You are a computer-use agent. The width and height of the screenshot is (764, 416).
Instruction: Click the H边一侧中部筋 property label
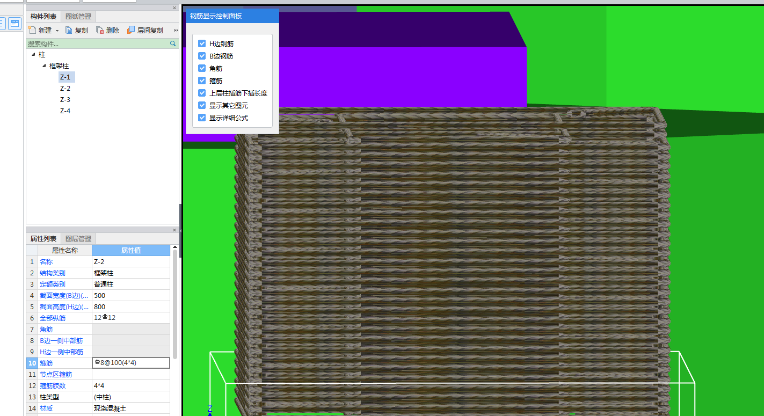click(61, 352)
